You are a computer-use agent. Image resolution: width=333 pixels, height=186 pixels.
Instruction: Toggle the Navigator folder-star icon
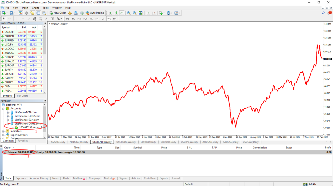tap(32, 13)
